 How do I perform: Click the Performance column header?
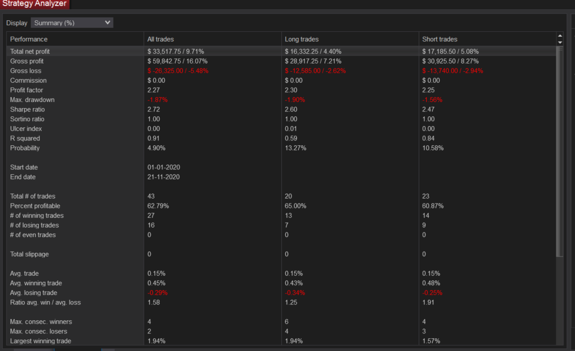(x=29, y=39)
